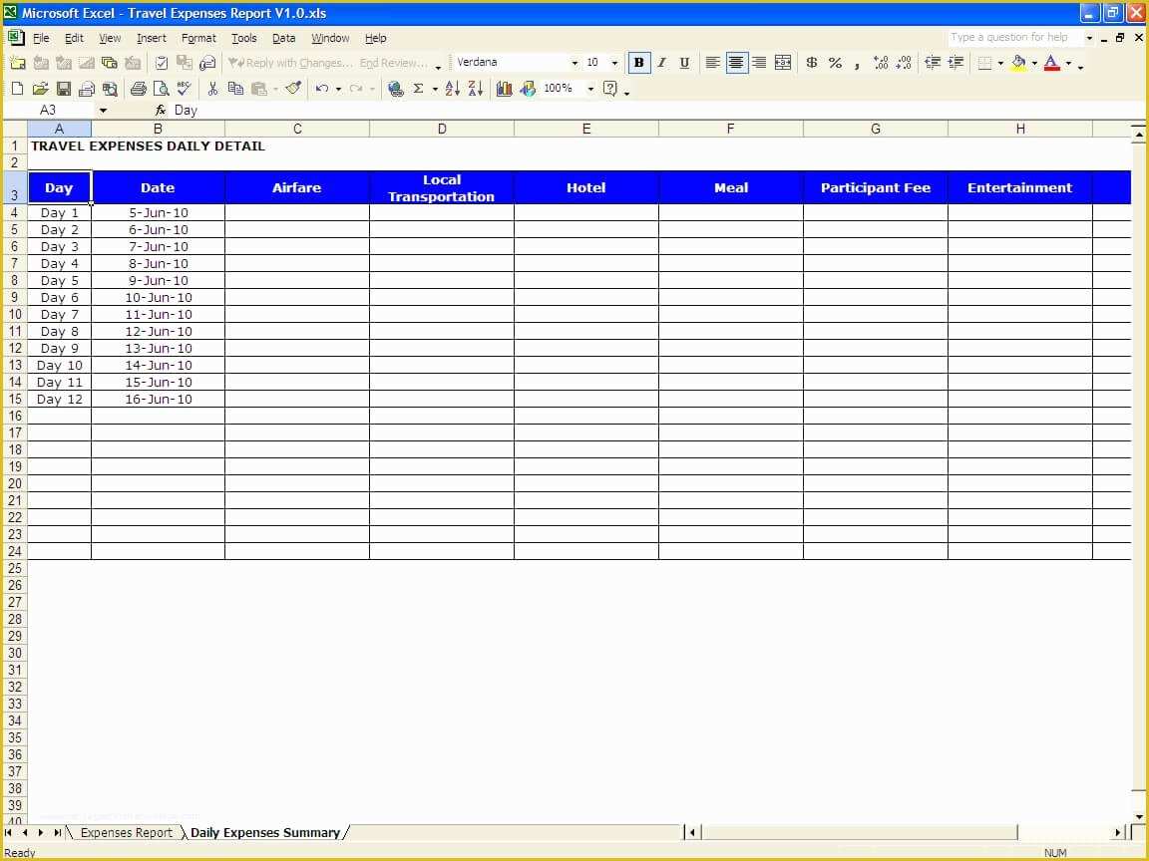
Task: Click Decrease Decimal icon
Action: pyautogui.click(x=905, y=63)
